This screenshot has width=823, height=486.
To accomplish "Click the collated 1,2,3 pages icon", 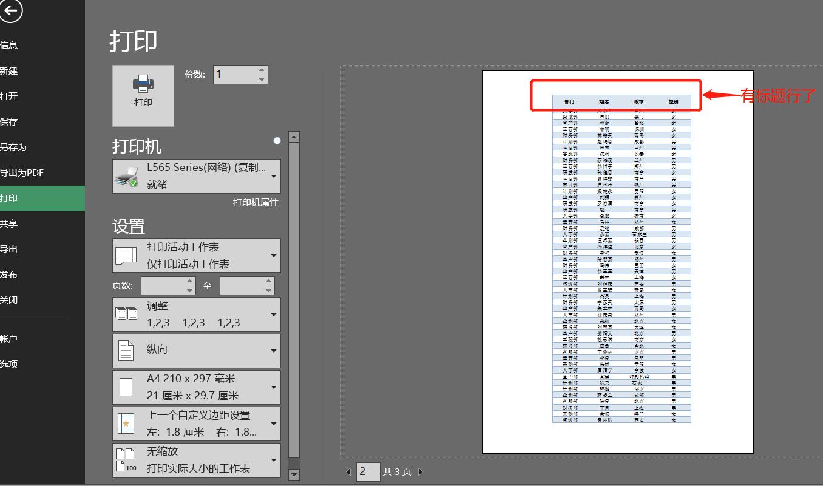I will point(127,314).
